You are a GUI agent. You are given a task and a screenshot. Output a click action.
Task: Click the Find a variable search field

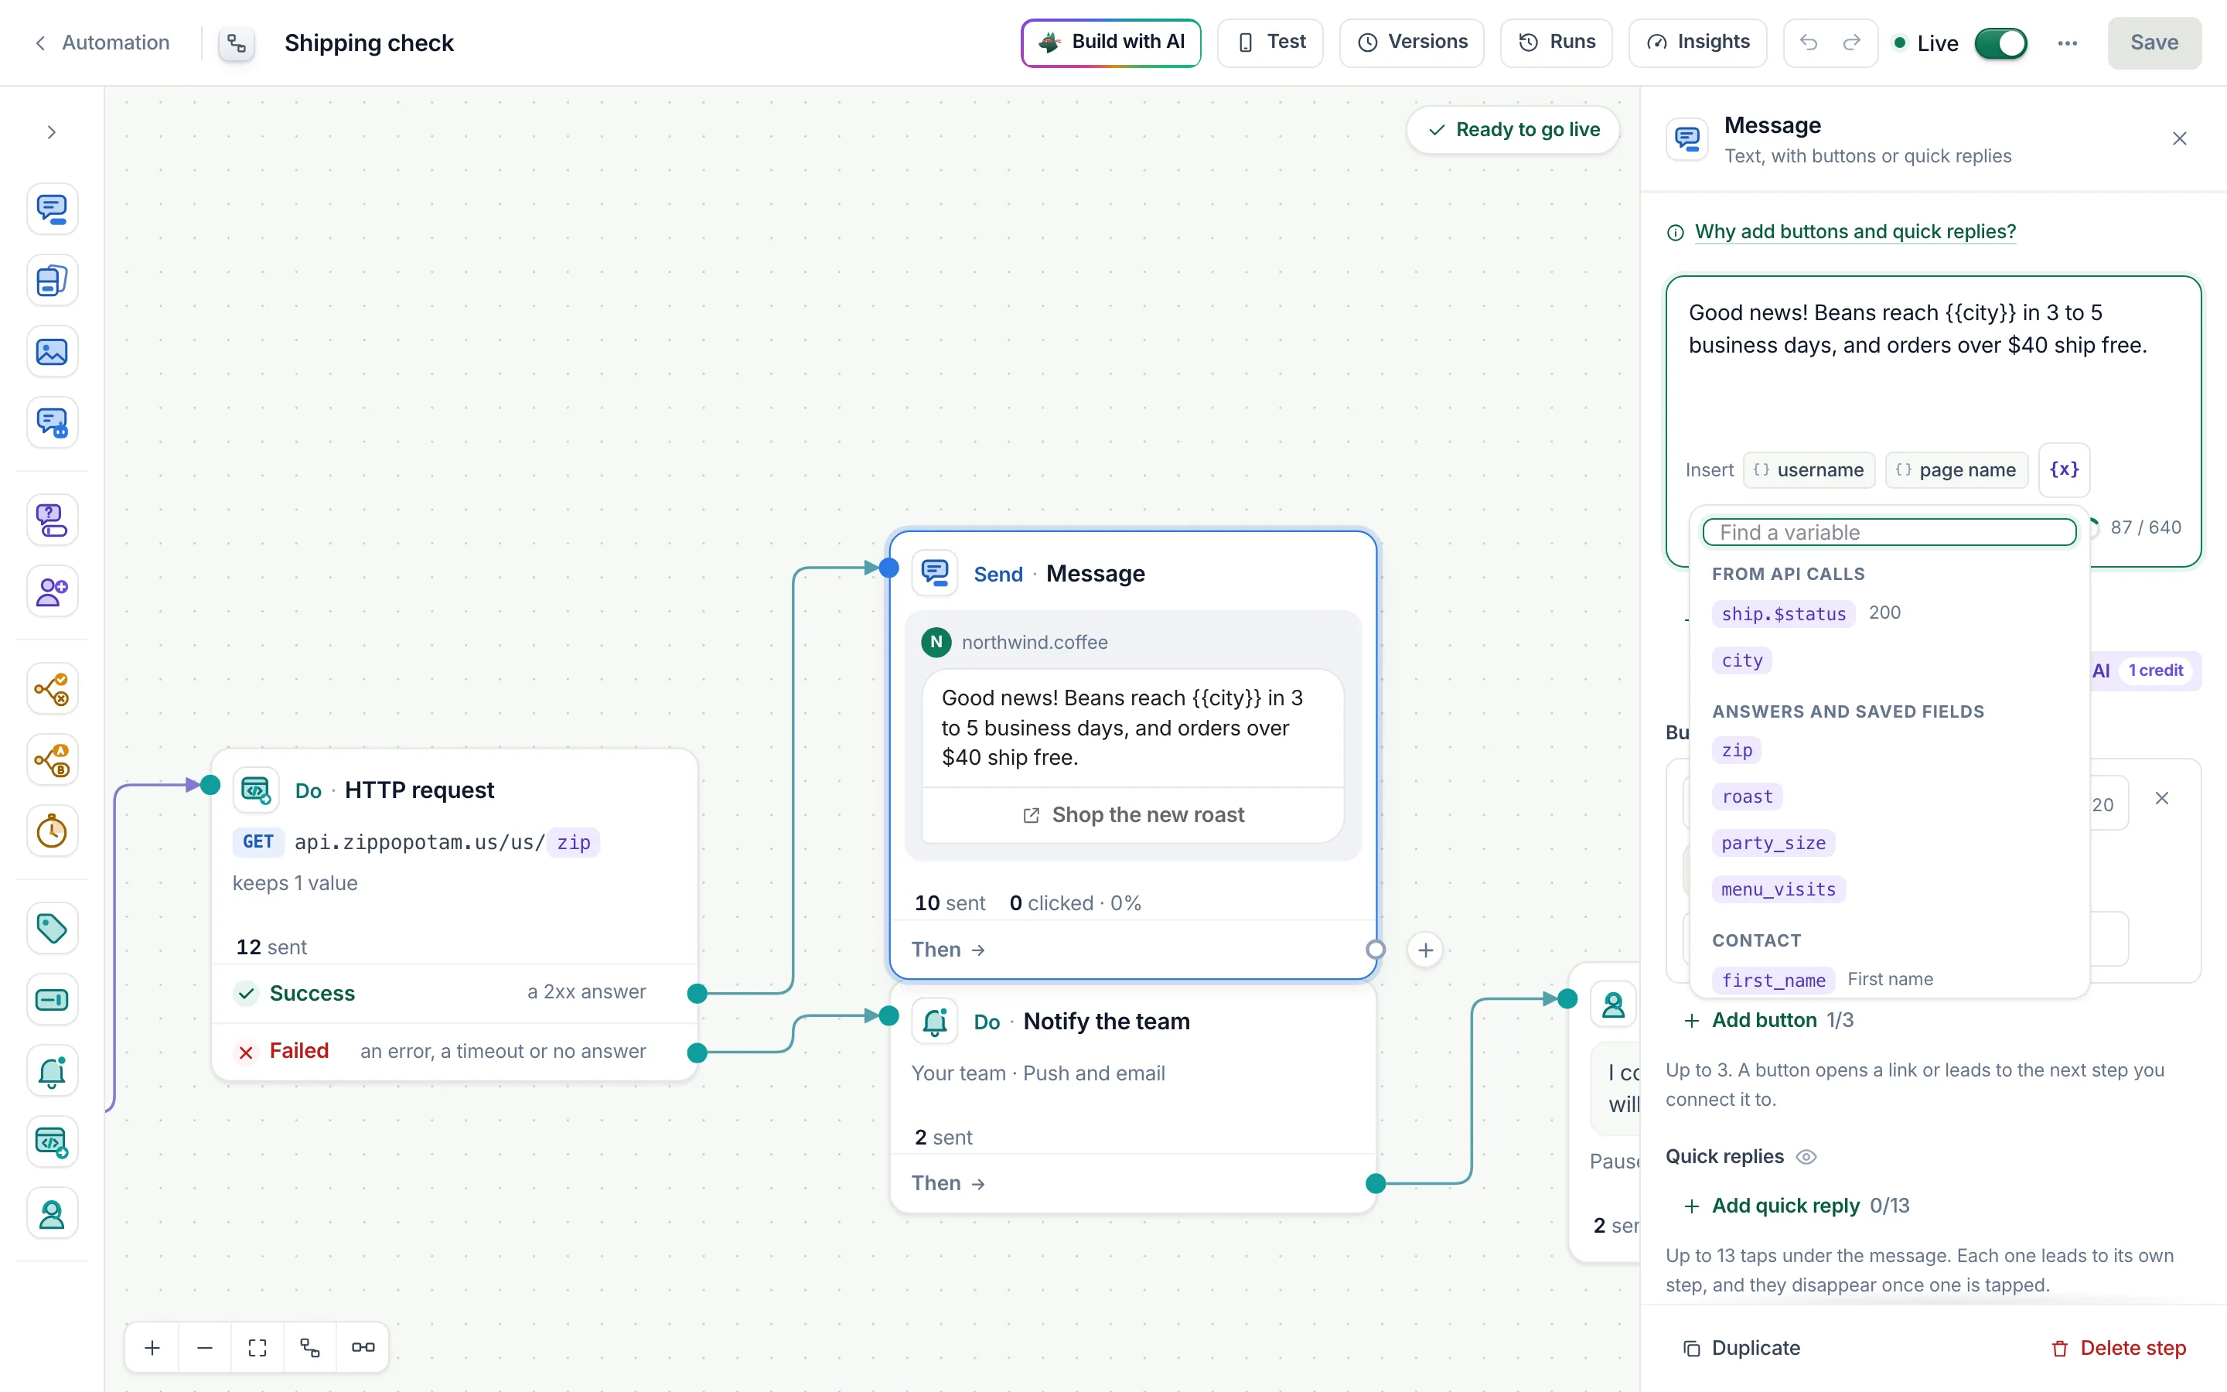point(1889,532)
